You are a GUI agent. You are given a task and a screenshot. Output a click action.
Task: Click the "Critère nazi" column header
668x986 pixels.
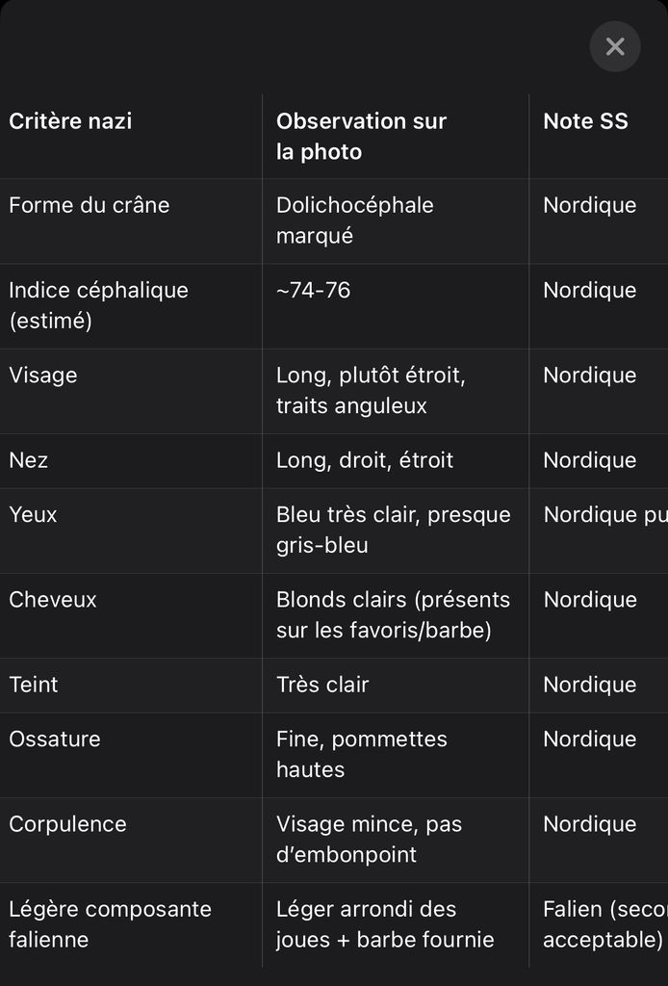coord(70,121)
